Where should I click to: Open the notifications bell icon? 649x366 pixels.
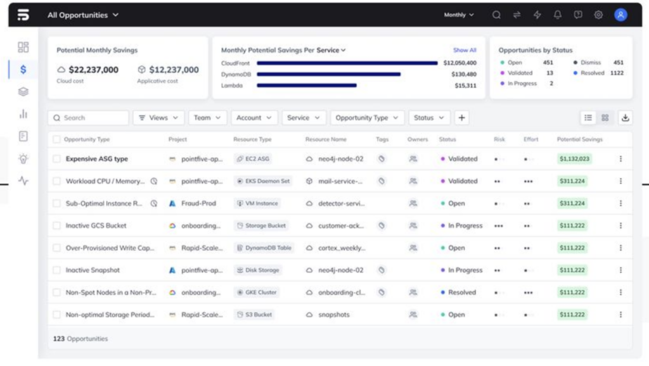point(558,15)
